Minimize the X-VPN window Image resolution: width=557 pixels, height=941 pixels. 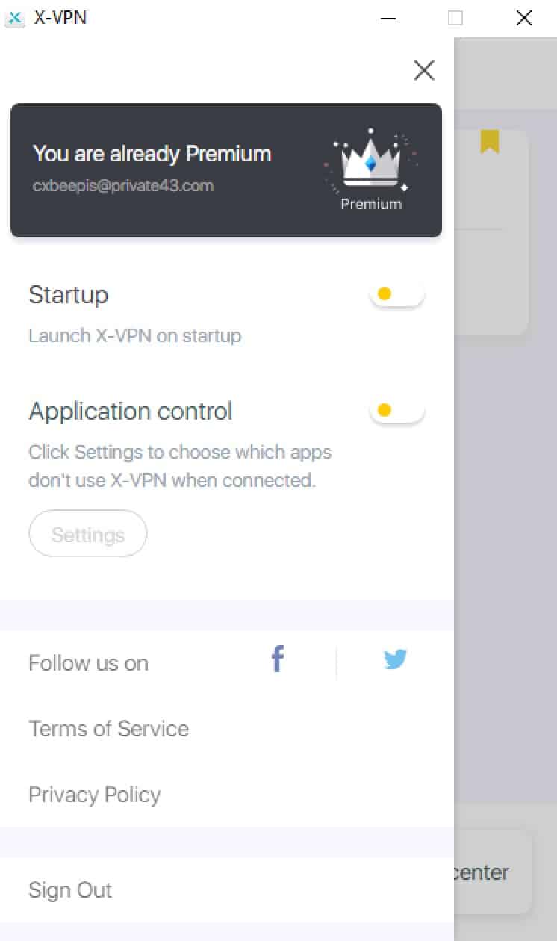388,19
